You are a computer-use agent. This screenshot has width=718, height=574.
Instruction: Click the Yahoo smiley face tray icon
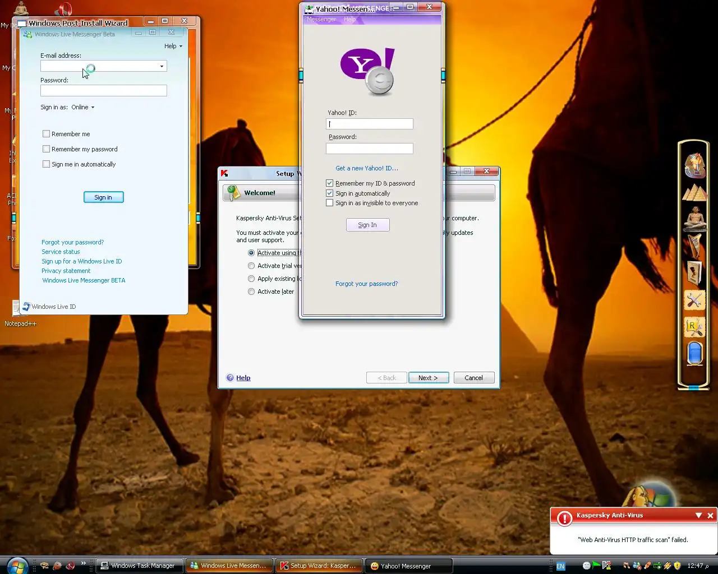pyautogui.click(x=586, y=566)
